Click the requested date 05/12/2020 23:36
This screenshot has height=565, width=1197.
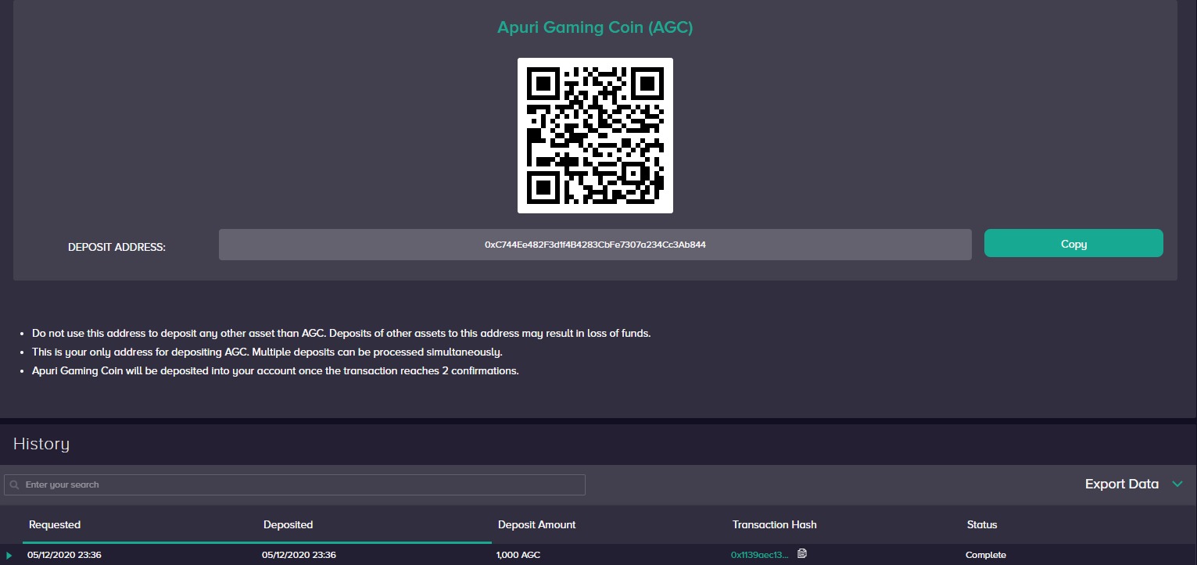click(64, 555)
